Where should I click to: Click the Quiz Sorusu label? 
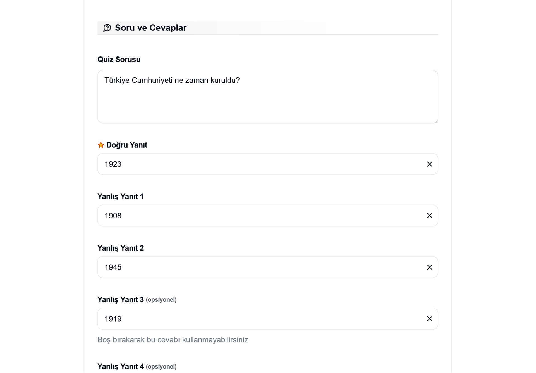point(119,60)
